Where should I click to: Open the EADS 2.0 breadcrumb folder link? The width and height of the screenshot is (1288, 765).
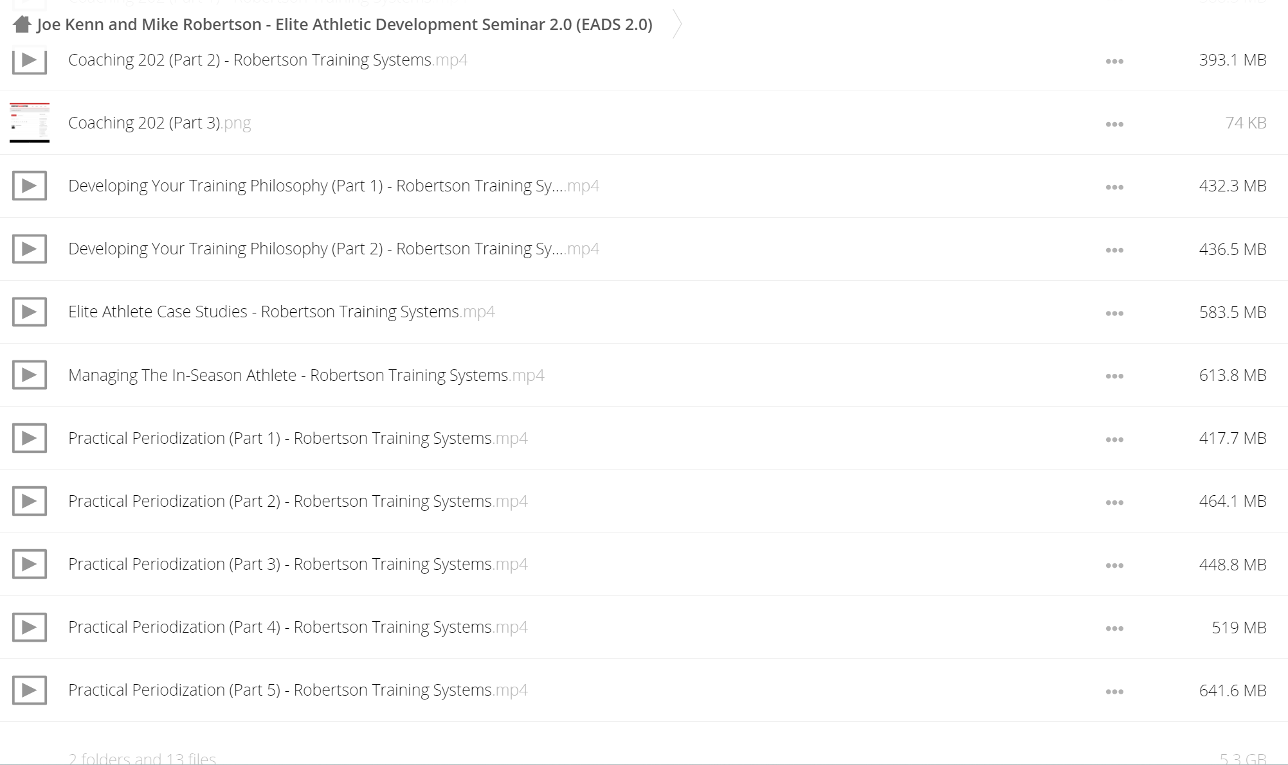[345, 25]
